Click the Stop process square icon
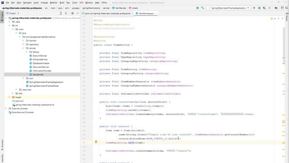289x163 pixels. point(270,8)
